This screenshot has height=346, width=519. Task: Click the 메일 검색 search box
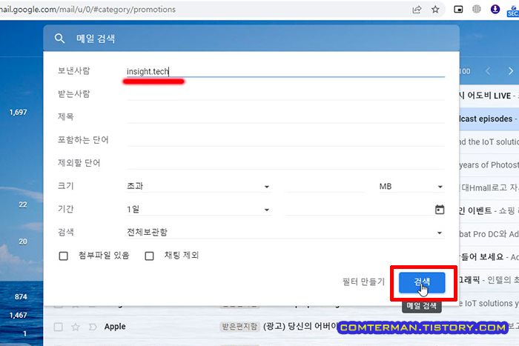[251, 39]
